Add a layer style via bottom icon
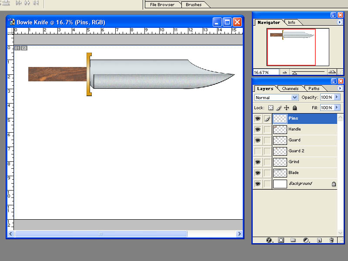The height and width of the screenshot is (261, 348). click(x=269, y=240)
